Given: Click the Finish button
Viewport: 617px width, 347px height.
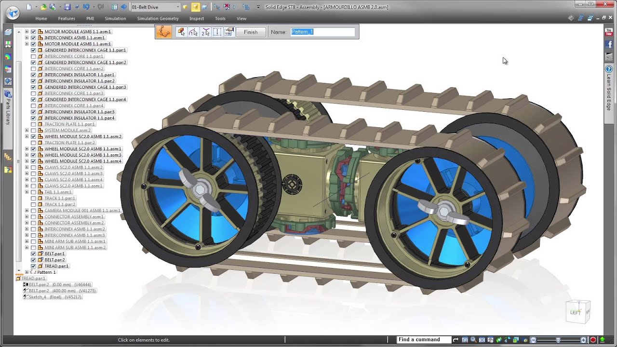Looking at the screenshot, I should pos(251,32).
